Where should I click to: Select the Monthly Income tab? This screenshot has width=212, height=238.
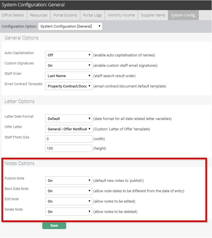121,15
